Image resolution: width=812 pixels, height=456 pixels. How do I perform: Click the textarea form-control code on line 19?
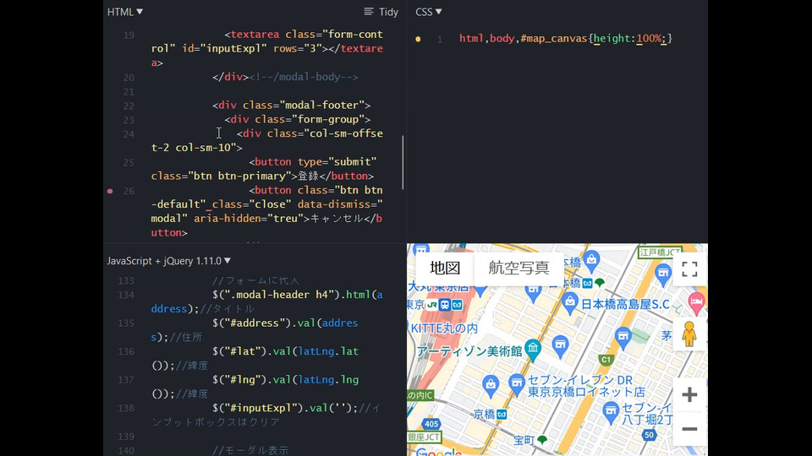pyautogui.click(x=267, y=49)
